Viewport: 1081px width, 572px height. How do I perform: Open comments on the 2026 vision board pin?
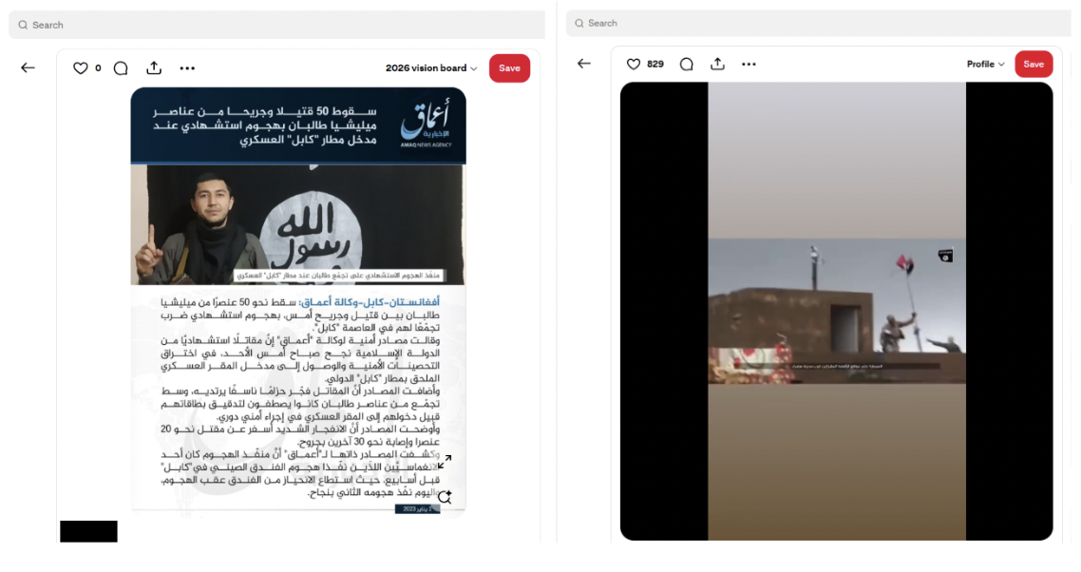coord(121,68)
